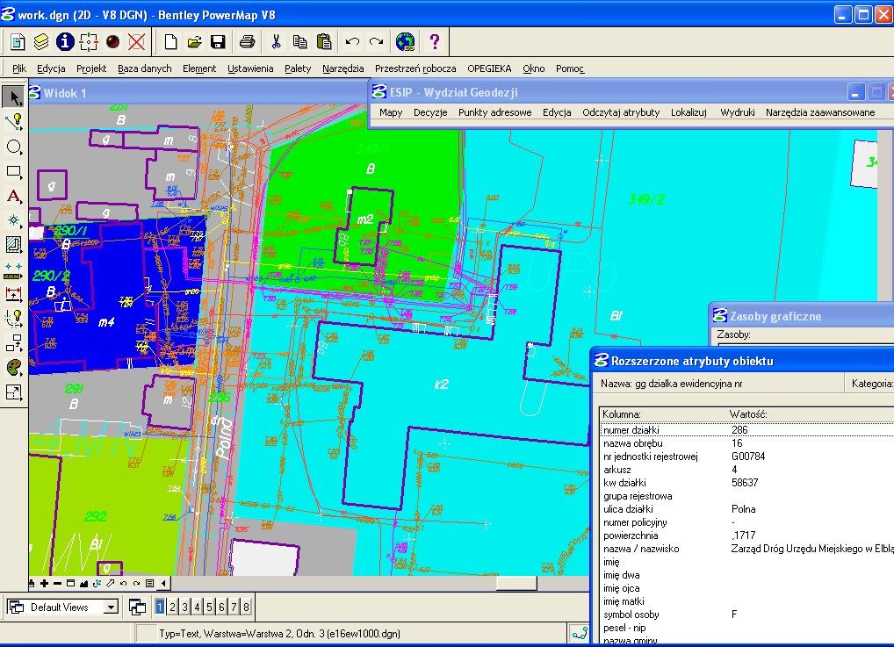Image resolution: width=894 pixels, height=647 pixels.
Task: Toggle view 6 button
Action: point(222,607)
